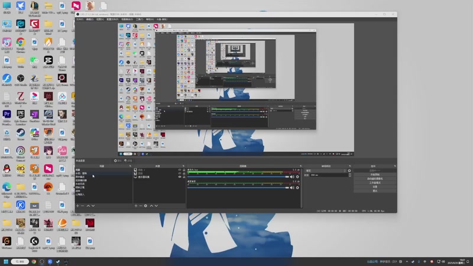Image resolution: width=473 pixels, height=266 pixels.
Task: Open OBS Studio desktop shortcut
Action: tap(21, 80)
